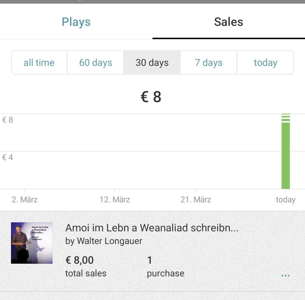Open the Walter Longauer album cover thumbnail
Screen dimensions: 305x300
[x=32, y=243]
